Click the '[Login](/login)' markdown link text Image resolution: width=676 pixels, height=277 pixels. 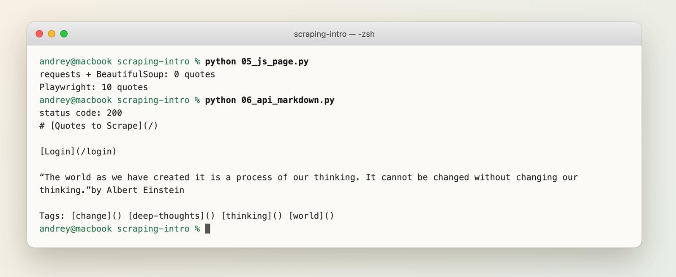78,152
